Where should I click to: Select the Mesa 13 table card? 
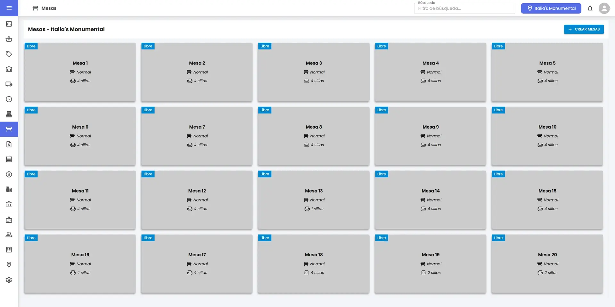314,200
